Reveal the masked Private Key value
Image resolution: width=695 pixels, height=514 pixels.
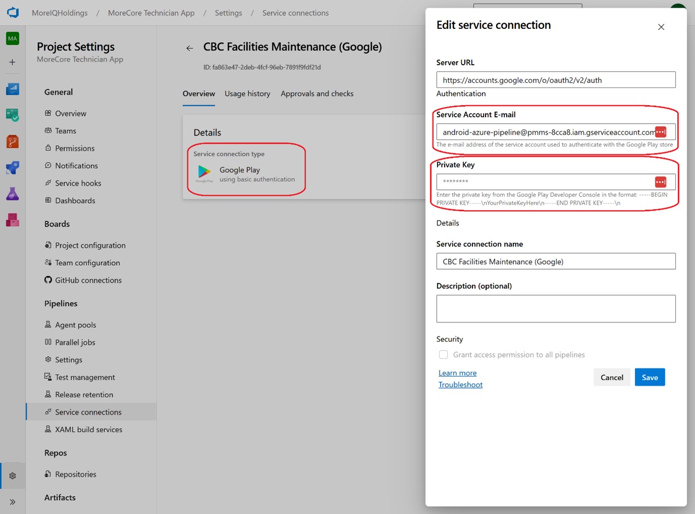[x=660, y=182]
